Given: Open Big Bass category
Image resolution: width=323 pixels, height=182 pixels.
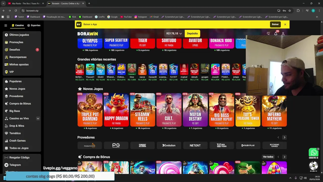Looking at the screenshot, I should 22,111.
